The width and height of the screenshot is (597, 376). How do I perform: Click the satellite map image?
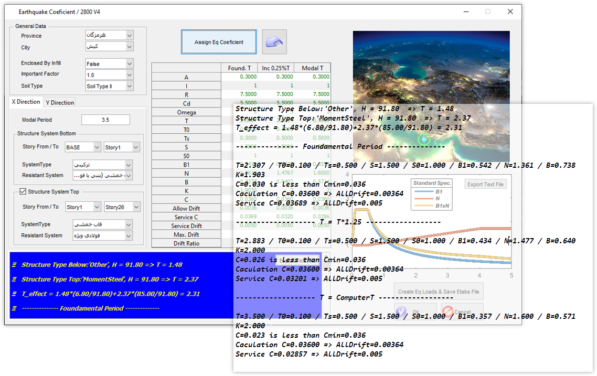pos(430,68)
